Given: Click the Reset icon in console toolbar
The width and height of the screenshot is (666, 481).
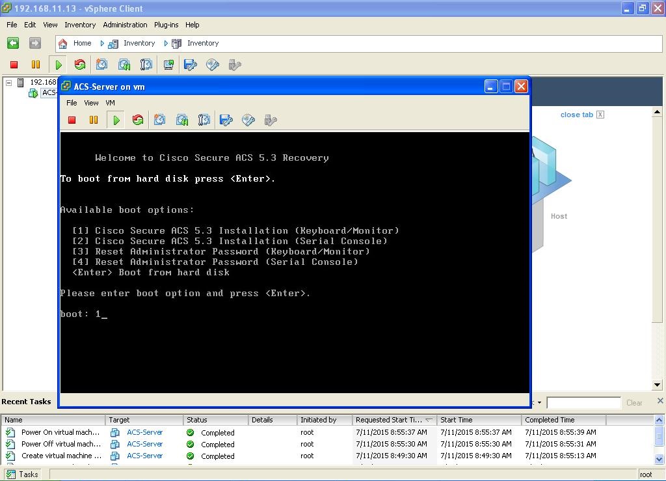Looking at the screenshot, I should click(x=138, y=120).
